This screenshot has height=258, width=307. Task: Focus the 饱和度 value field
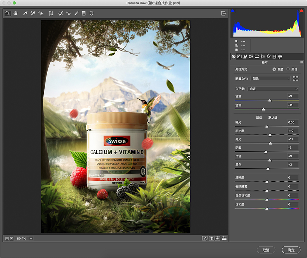293,204
